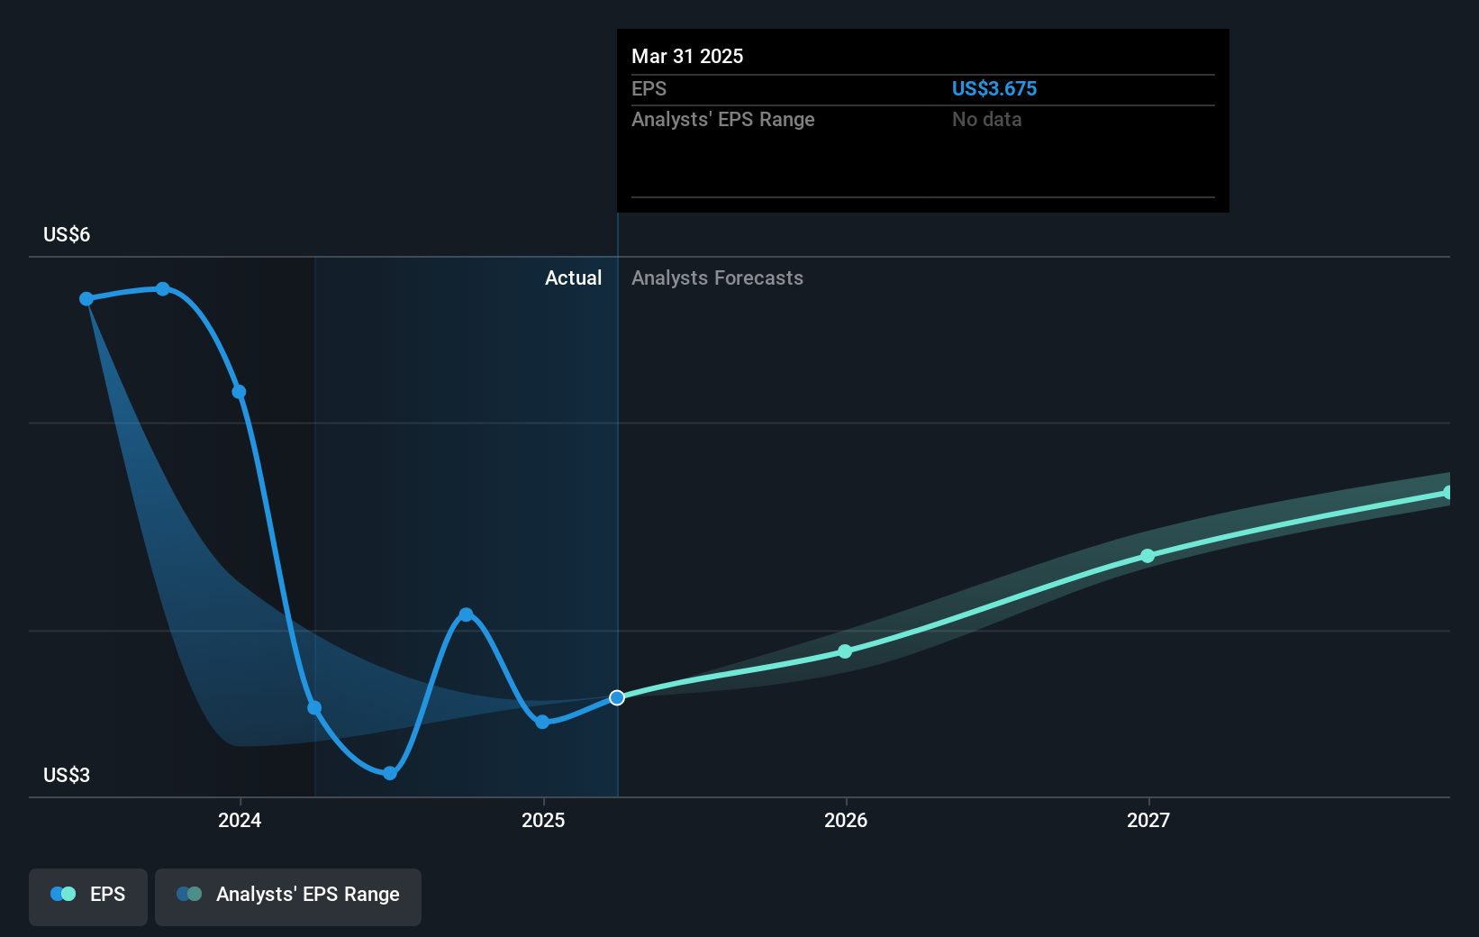
Task: Click the first EPS data point on the line
Action: tap(86, 299)
